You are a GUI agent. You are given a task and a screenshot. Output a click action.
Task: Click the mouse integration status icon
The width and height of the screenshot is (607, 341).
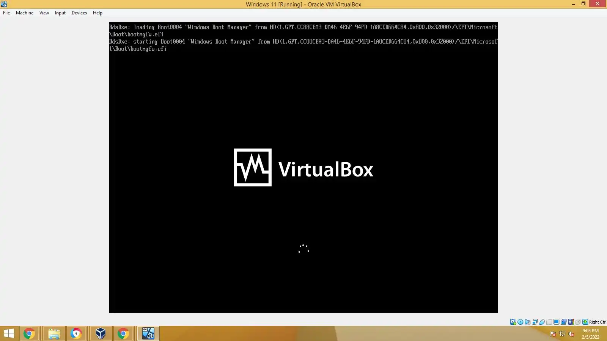click(578, 322)
